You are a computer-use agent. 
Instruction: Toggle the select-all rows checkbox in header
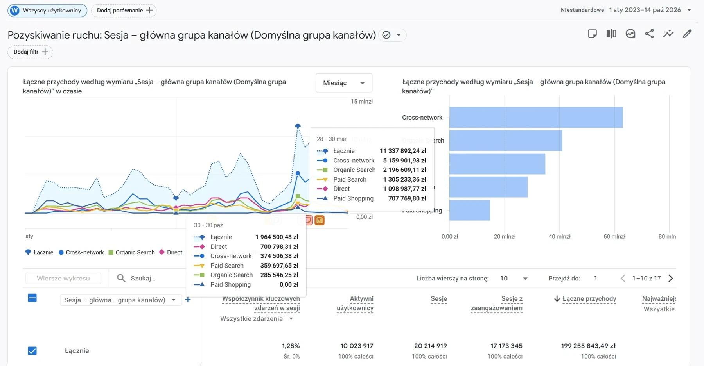click(32, 298)
